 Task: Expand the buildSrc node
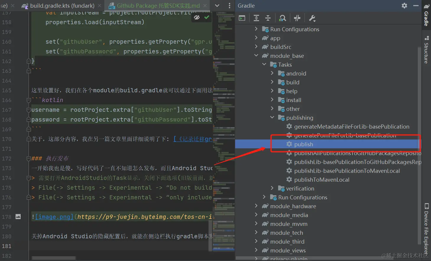[256, 47]
